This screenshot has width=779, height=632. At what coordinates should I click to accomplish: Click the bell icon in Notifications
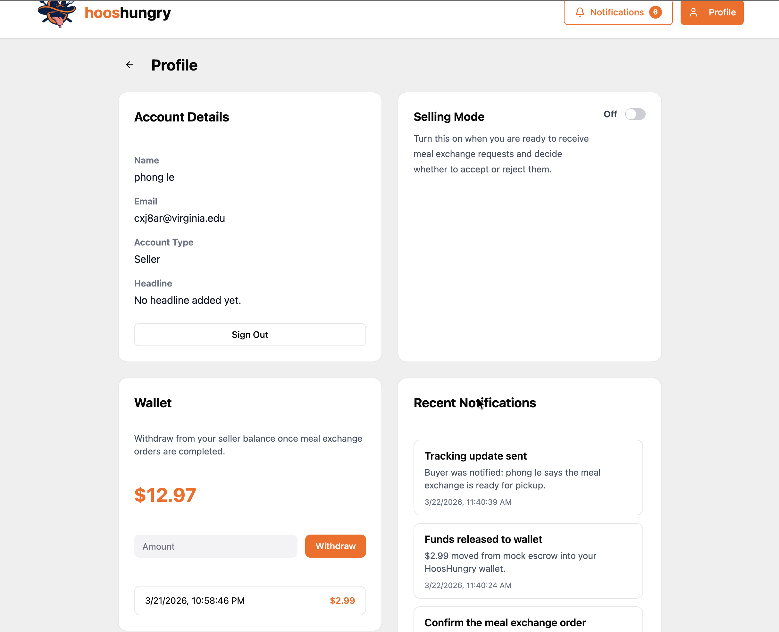[x=580, y=12]
